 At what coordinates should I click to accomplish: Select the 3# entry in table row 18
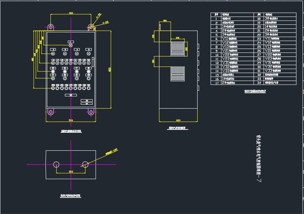point(272,19)
